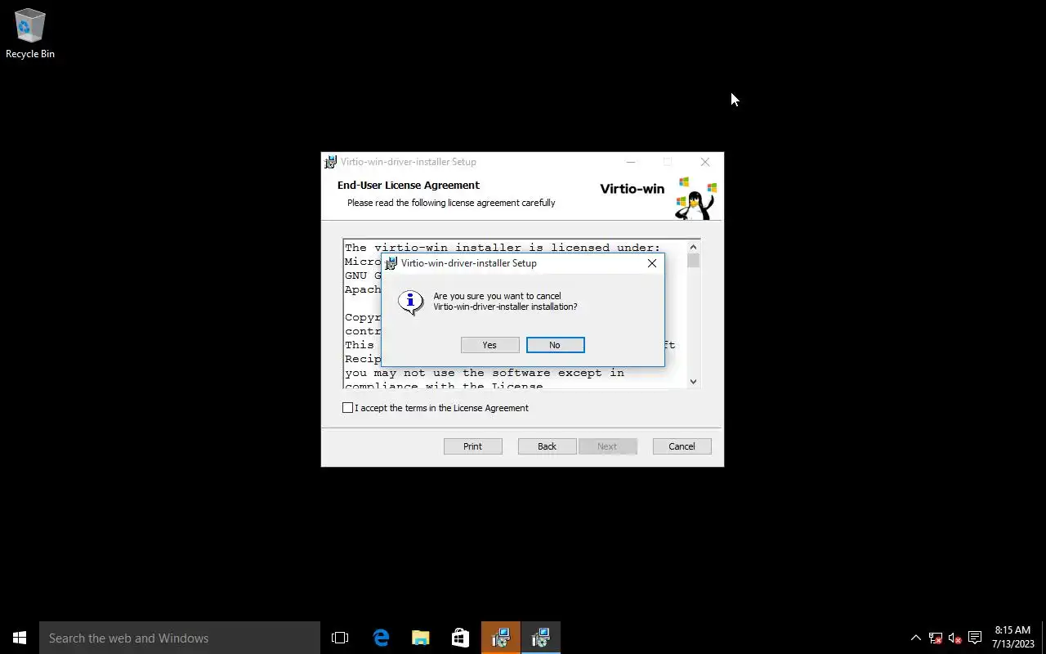The height and width of the screenshot is (654, 1046).
Task: Confirm cancellation with the Yes button
Action: [489, 345]
